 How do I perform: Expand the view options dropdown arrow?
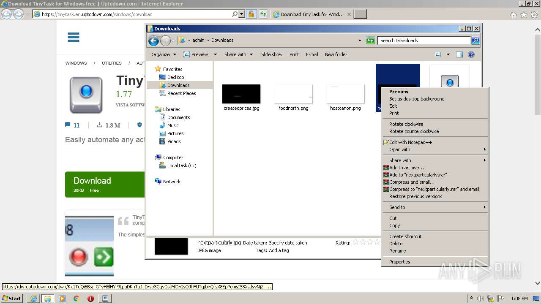coord(448,54)
